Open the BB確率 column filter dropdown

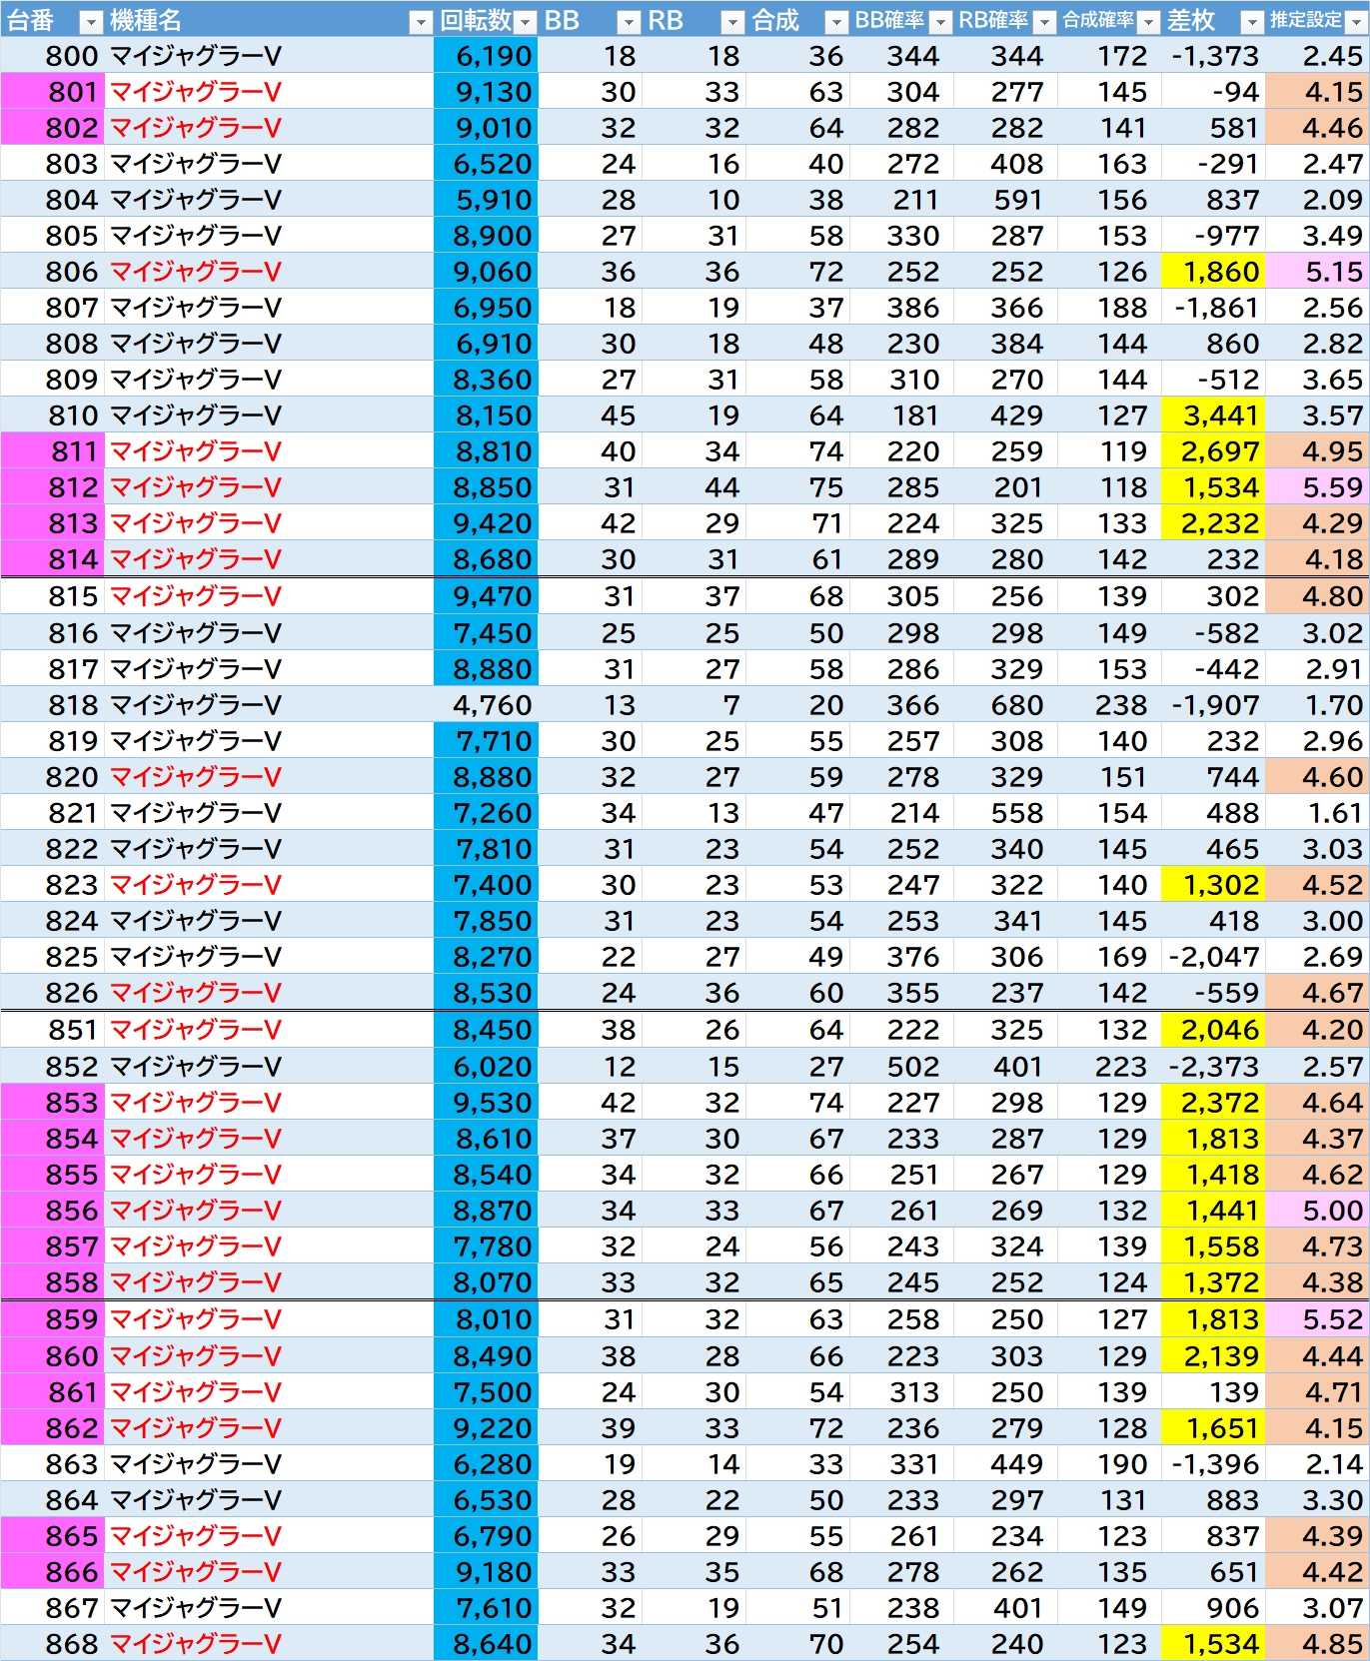point(940,21)
